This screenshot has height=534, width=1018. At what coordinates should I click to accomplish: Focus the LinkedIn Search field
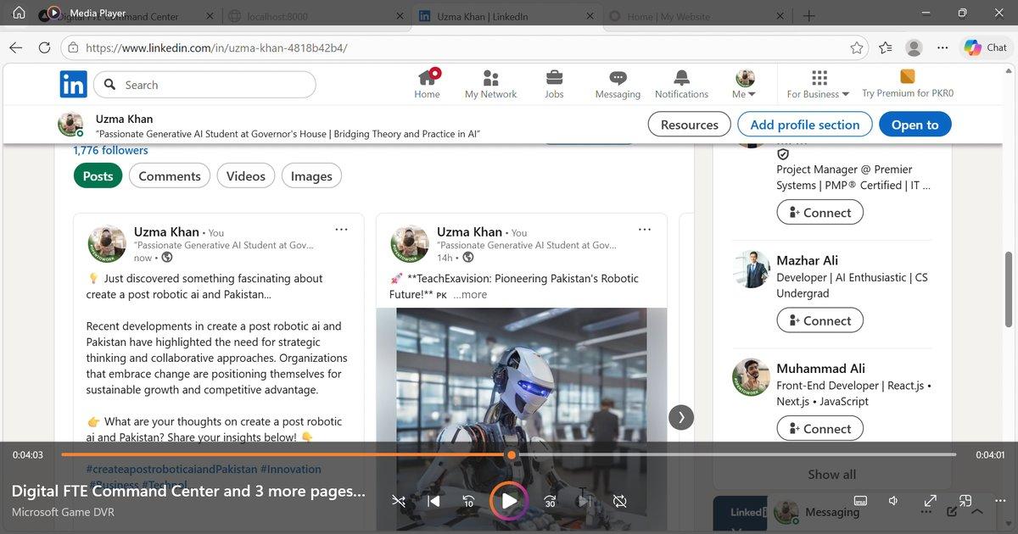tap(204, 85)
